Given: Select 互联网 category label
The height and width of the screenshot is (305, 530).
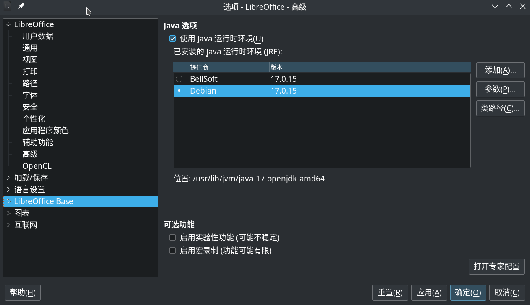Looking at the screenshot, I should pos(26,225).
